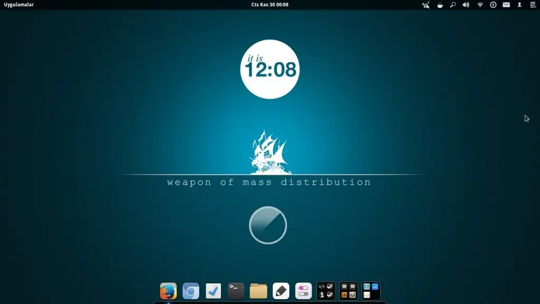Open the Files folder in dock

pos(258,291)
